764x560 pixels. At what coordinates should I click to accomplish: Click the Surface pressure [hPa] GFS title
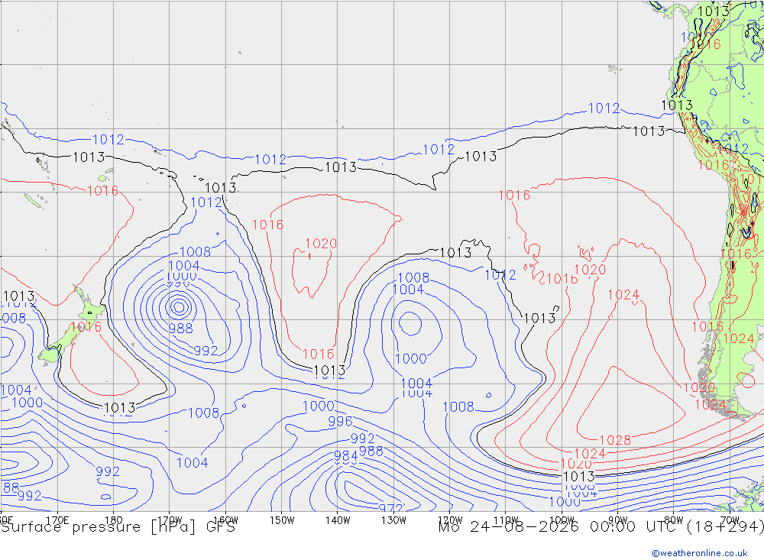(118, 527)
